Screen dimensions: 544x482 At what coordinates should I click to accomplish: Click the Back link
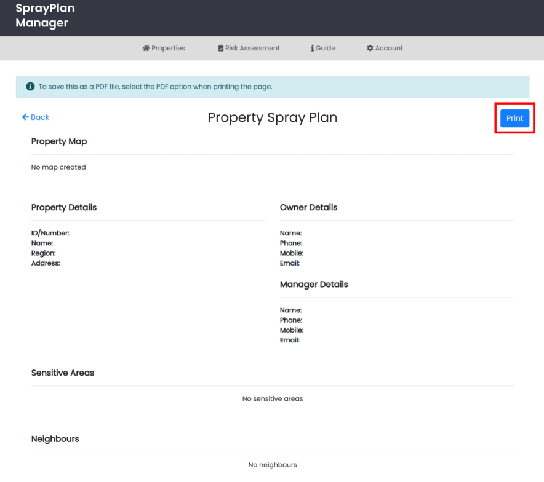pyautogui.click(x=35, y=117)
